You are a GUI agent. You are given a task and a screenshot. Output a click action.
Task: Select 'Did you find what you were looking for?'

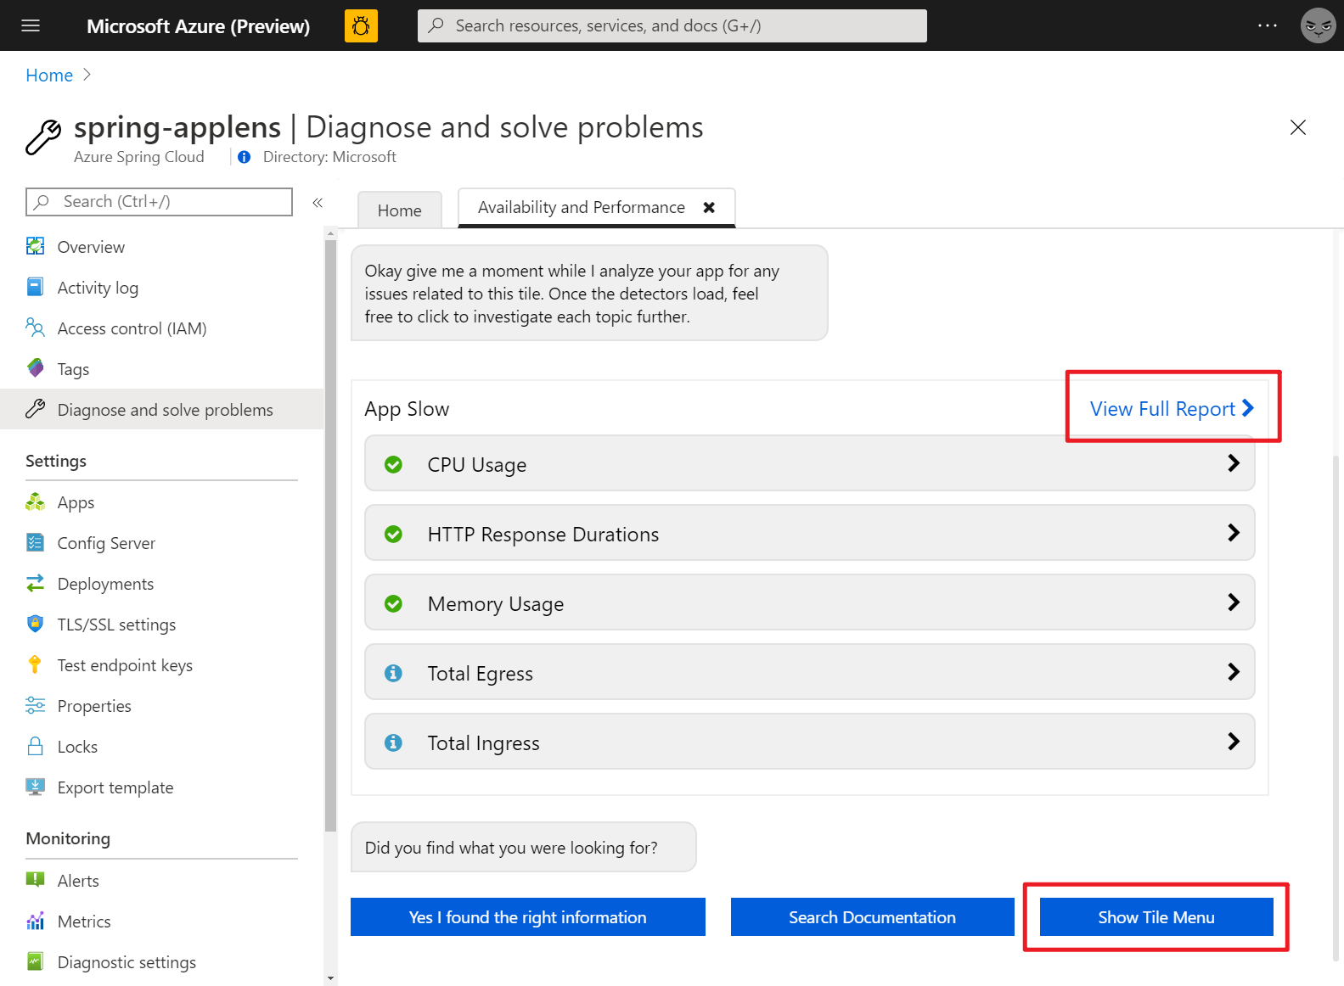511,848
